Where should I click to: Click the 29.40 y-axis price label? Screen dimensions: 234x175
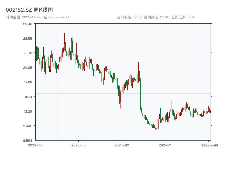pos(27,24)
